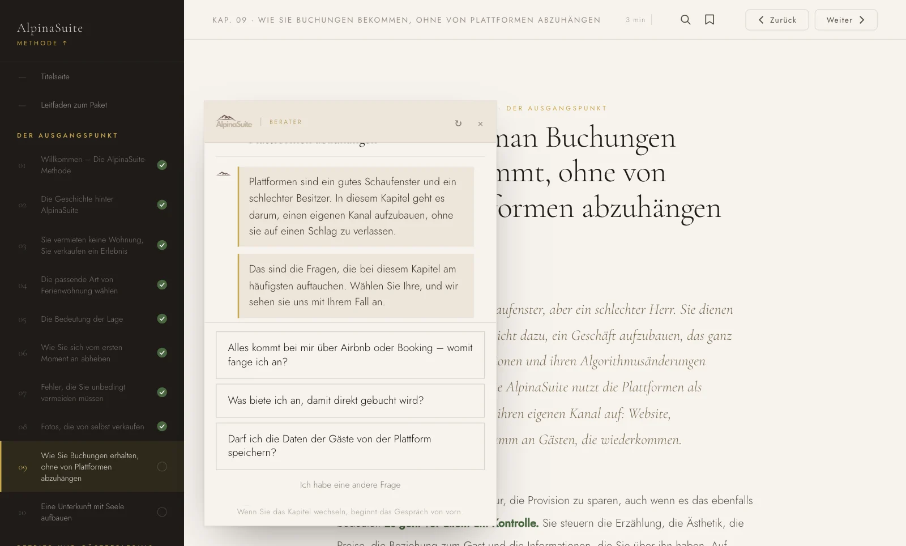Go to next chapter with Weiter
This screenshot has height=546, width=906.
pyautogui.click(x=846, y=20)
